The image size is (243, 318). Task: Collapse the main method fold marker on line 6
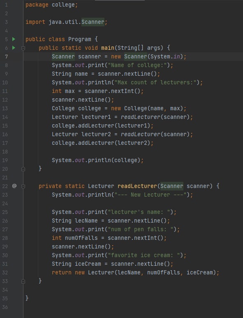23,48
